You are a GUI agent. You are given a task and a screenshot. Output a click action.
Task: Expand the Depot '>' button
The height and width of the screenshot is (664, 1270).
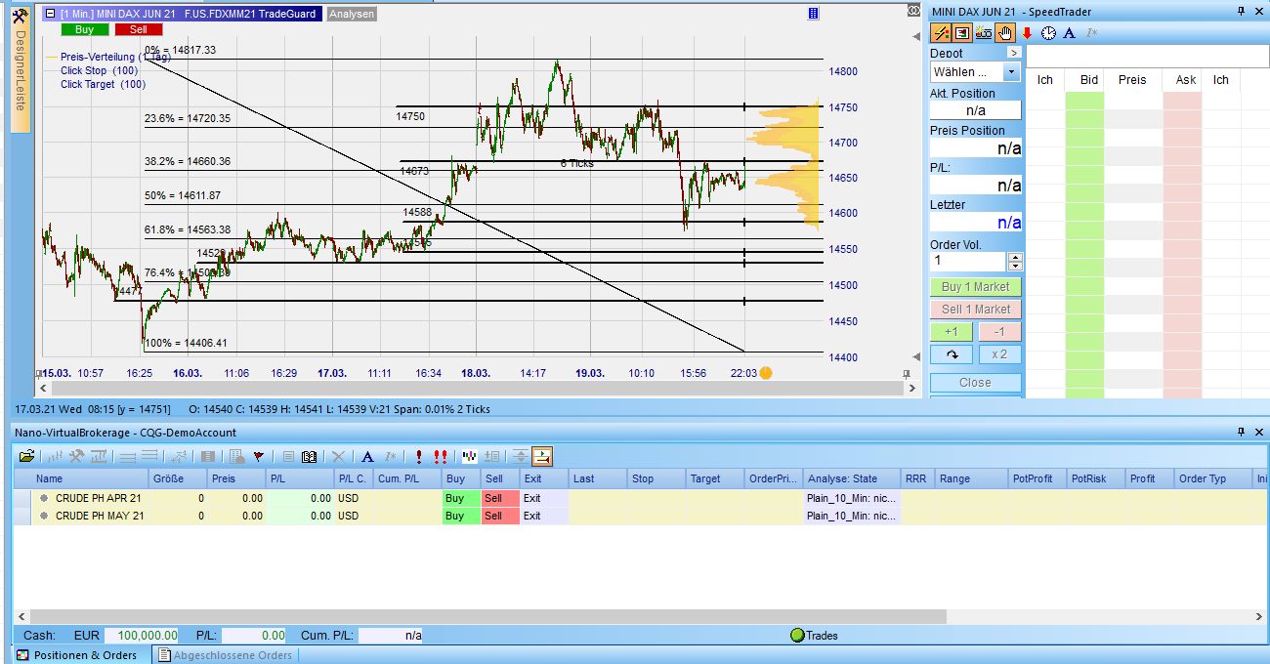coord(1013,53)
